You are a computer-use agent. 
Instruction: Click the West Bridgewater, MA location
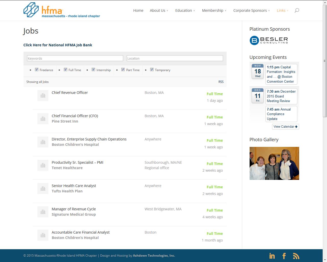tap(163, 209)
